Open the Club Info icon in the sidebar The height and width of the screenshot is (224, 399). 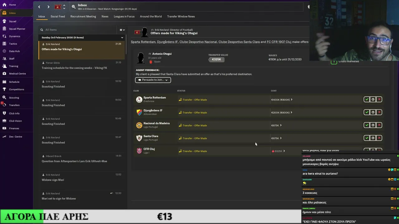(4, 114)
